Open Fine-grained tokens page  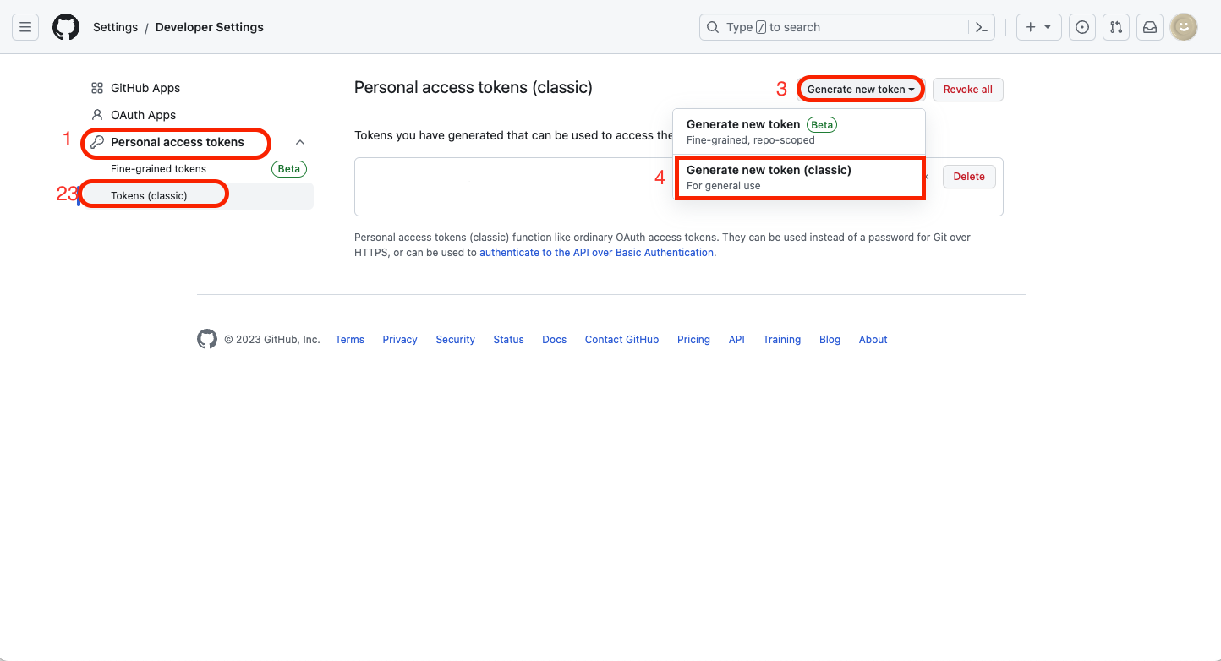pyautogui.click(x=158, y=169)
